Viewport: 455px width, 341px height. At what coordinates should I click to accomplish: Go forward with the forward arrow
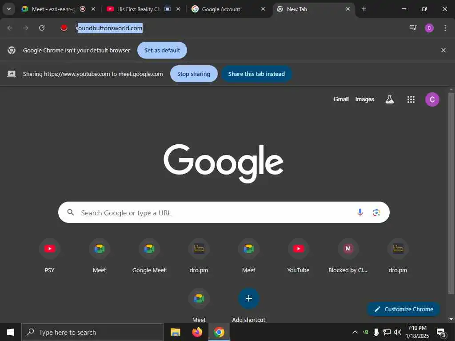[26, 28]
